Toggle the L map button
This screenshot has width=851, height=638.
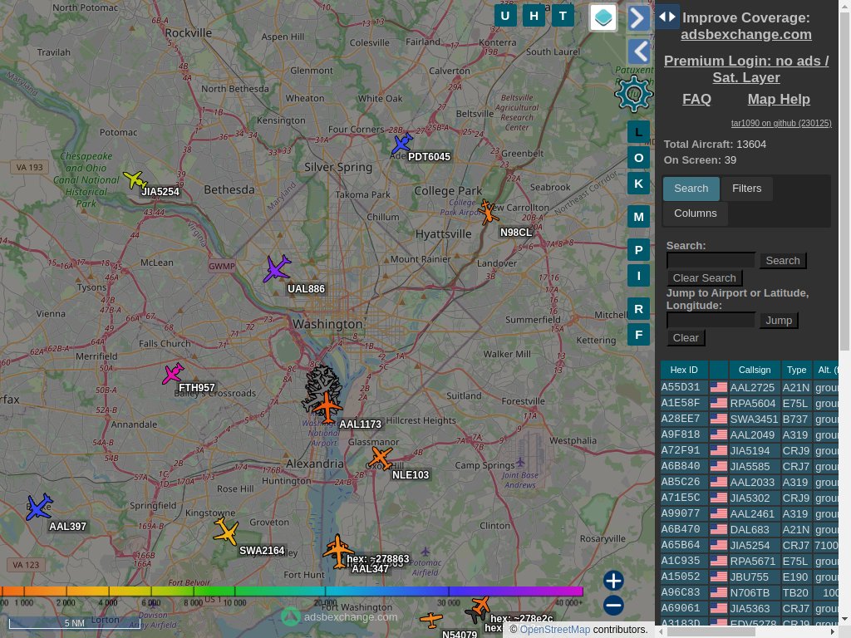639,132
